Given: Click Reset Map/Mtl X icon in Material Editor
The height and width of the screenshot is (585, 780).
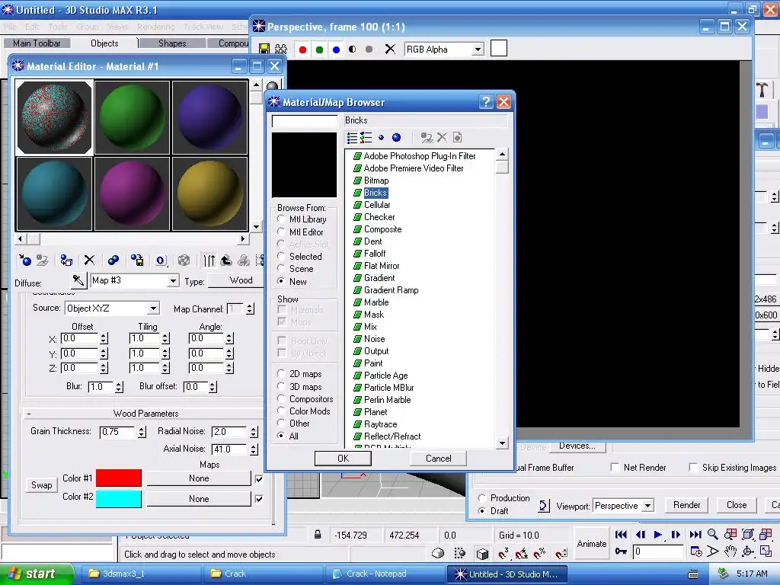Looking at the screenshot, I should (x=89, y=261).
